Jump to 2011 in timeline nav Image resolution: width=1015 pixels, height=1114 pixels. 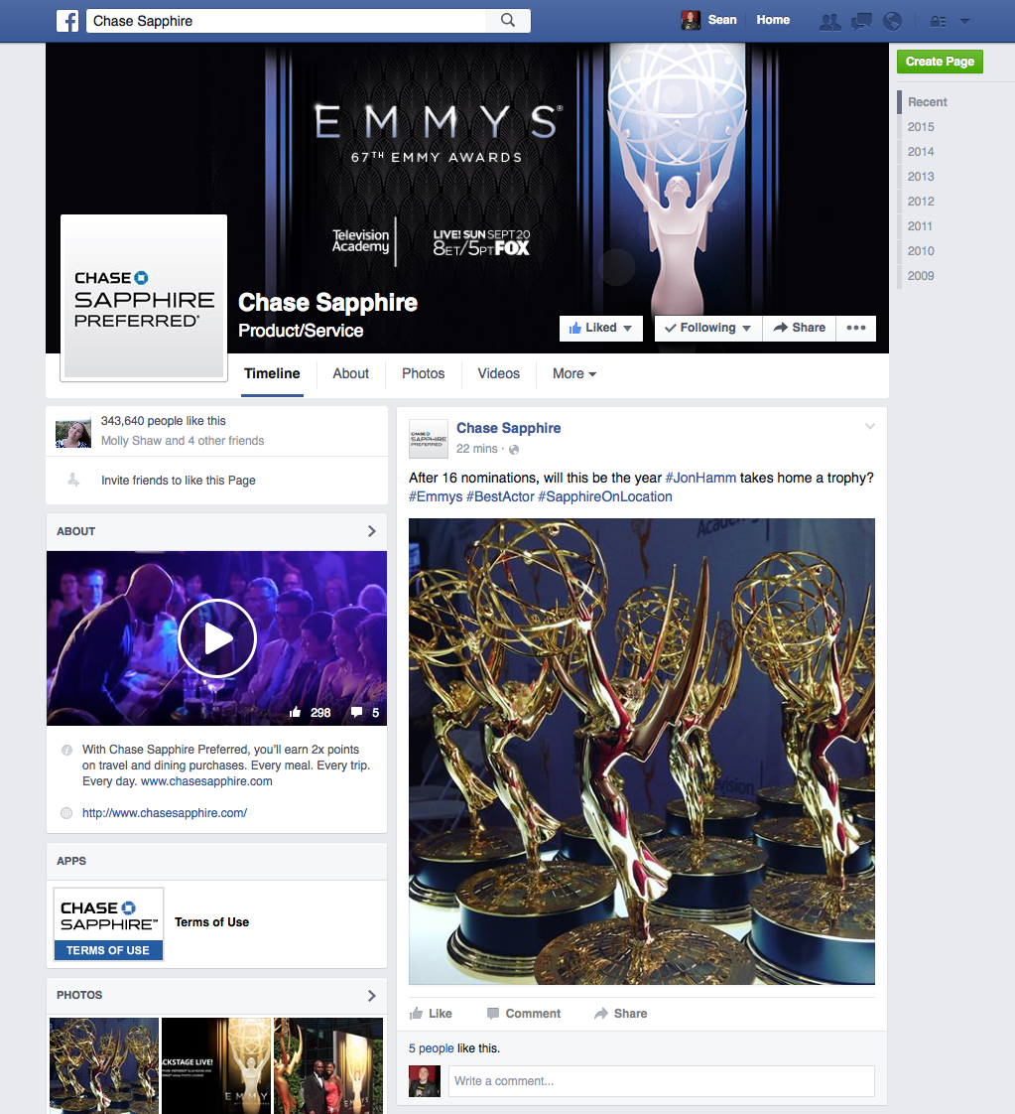click(920, 226)
